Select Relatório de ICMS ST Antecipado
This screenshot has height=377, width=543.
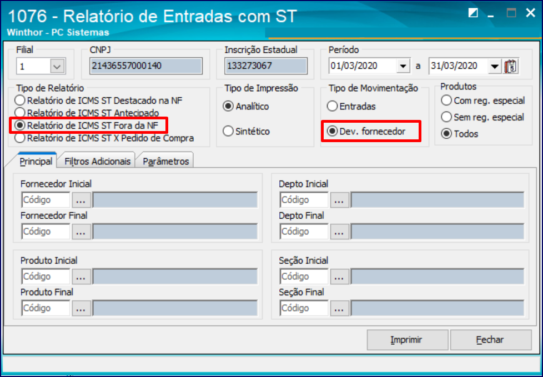click(x=87, y=113)
